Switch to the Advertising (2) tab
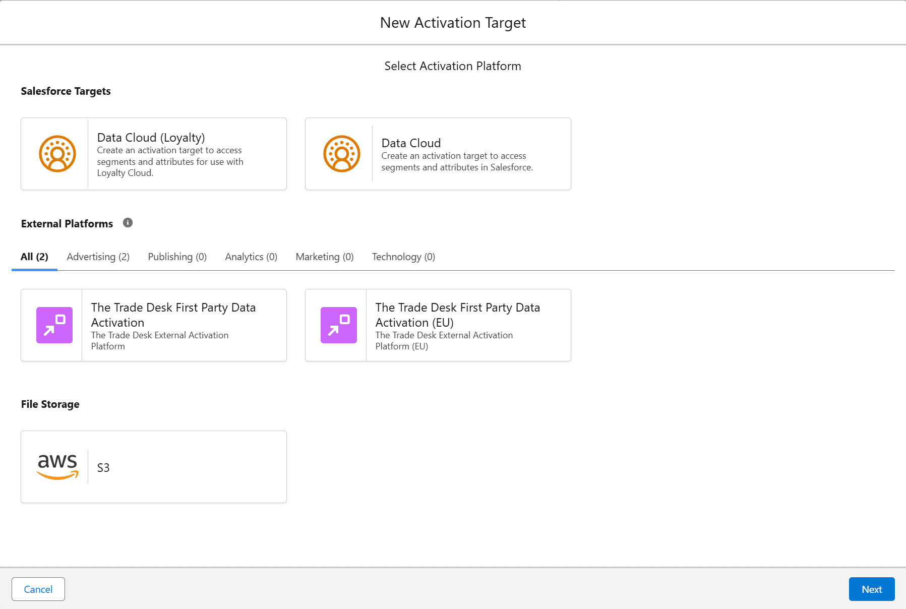 (98, 257)
